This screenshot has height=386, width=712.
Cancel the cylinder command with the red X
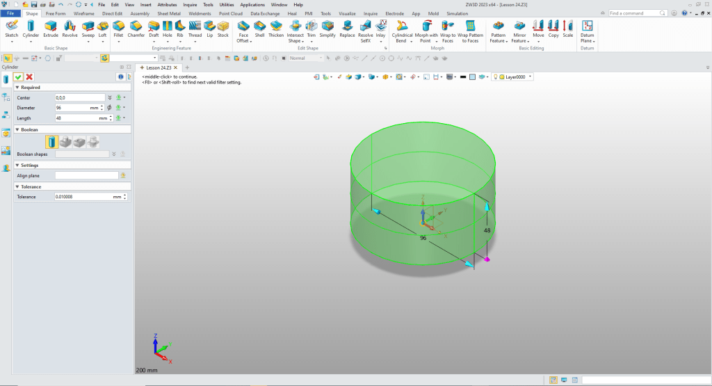pos(29,77)
